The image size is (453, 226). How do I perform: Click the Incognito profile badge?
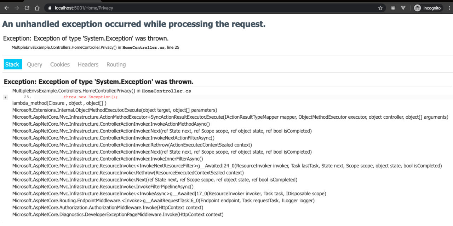428,8
